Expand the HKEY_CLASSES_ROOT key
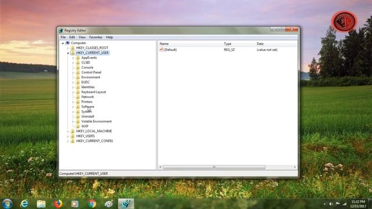 coord(68,48)
